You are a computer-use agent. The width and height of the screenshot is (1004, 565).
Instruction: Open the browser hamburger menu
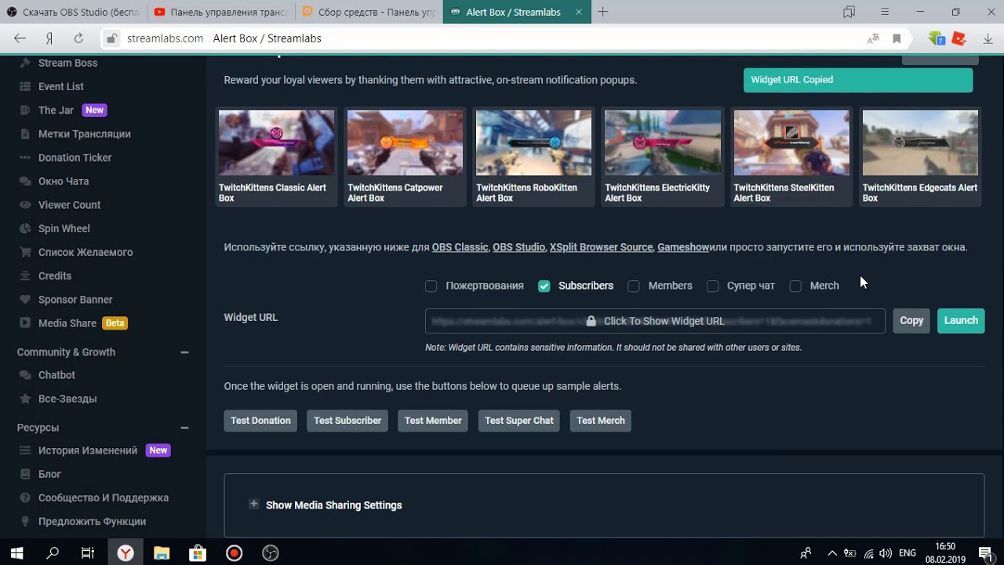coord(885,12)
